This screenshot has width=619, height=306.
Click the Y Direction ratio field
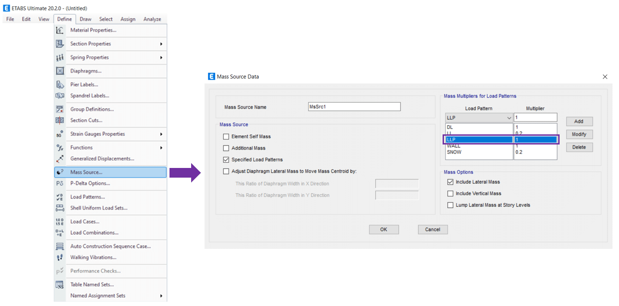pos(397,195)
